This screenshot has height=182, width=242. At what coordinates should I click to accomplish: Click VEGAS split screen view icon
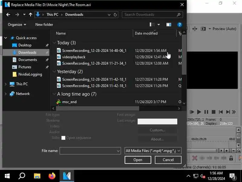pyautogui.click(x=203, y=29)
